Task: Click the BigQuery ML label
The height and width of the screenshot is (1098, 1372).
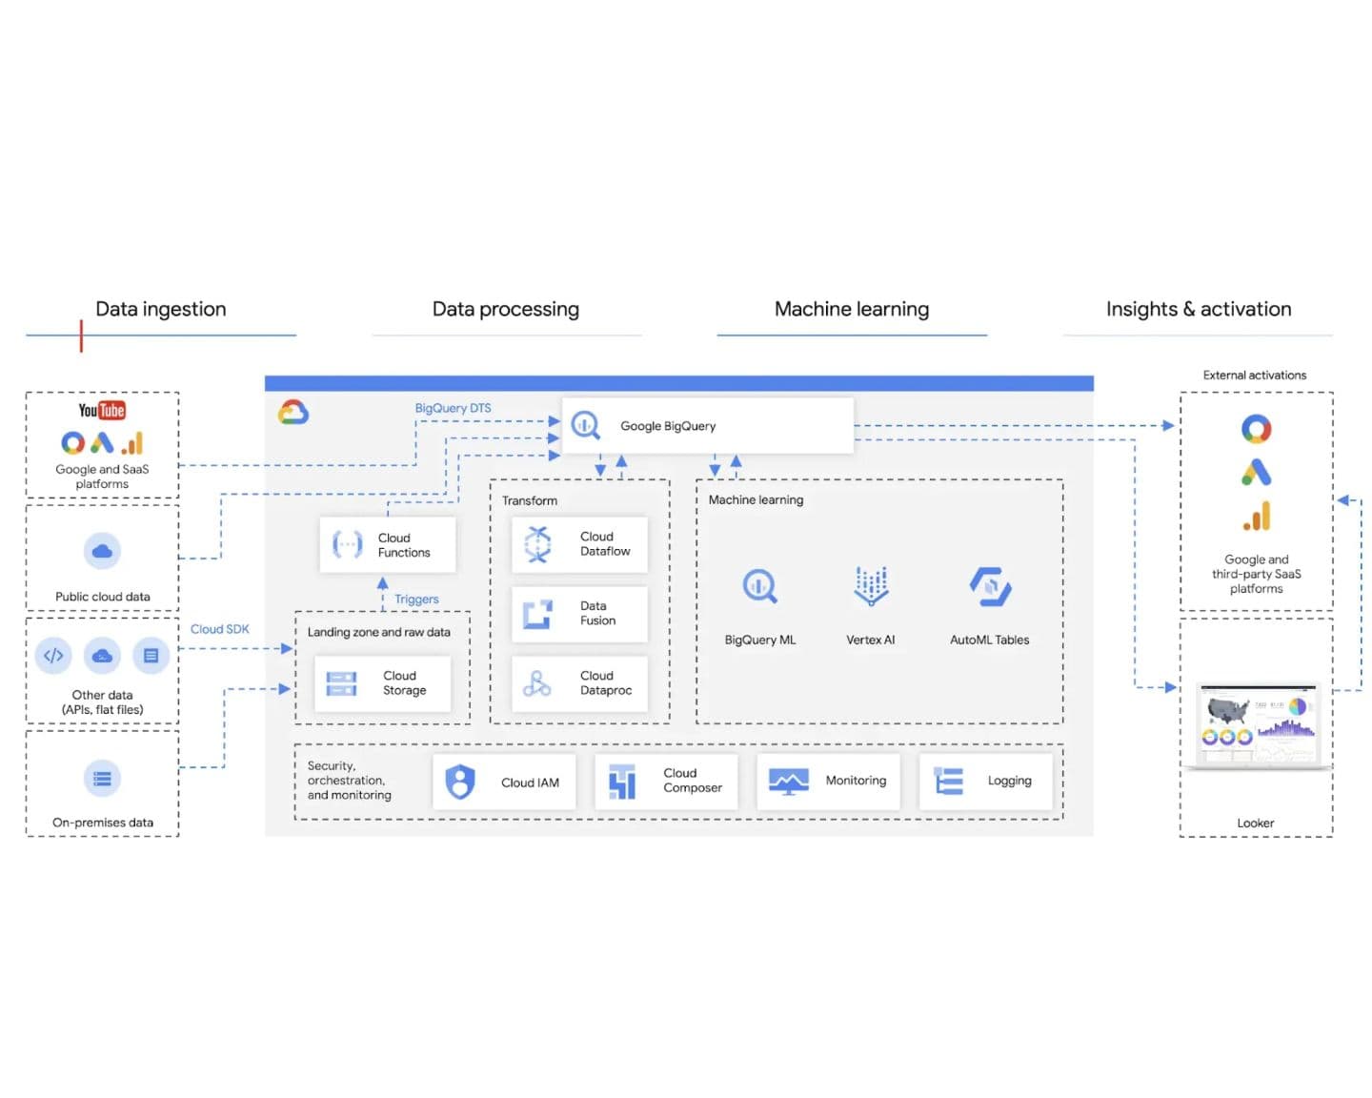Action: pyautogui.click(x=760, y=640)
